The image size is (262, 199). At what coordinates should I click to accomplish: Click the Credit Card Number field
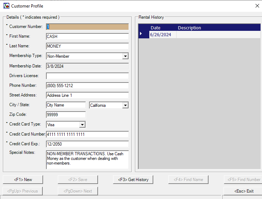click(87, 134)
